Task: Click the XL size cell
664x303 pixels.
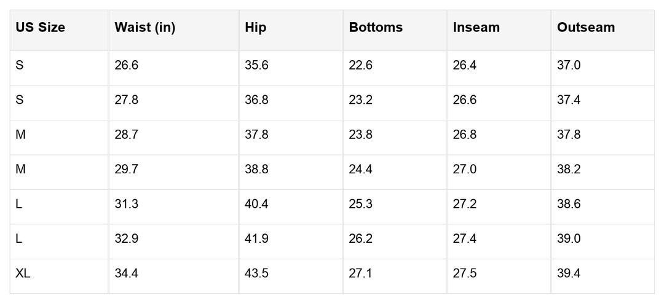Action: click(x=23, y=273)
